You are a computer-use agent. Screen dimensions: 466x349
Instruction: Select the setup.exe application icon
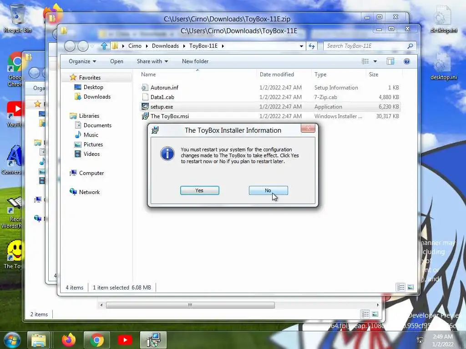[x=145, y=106]
